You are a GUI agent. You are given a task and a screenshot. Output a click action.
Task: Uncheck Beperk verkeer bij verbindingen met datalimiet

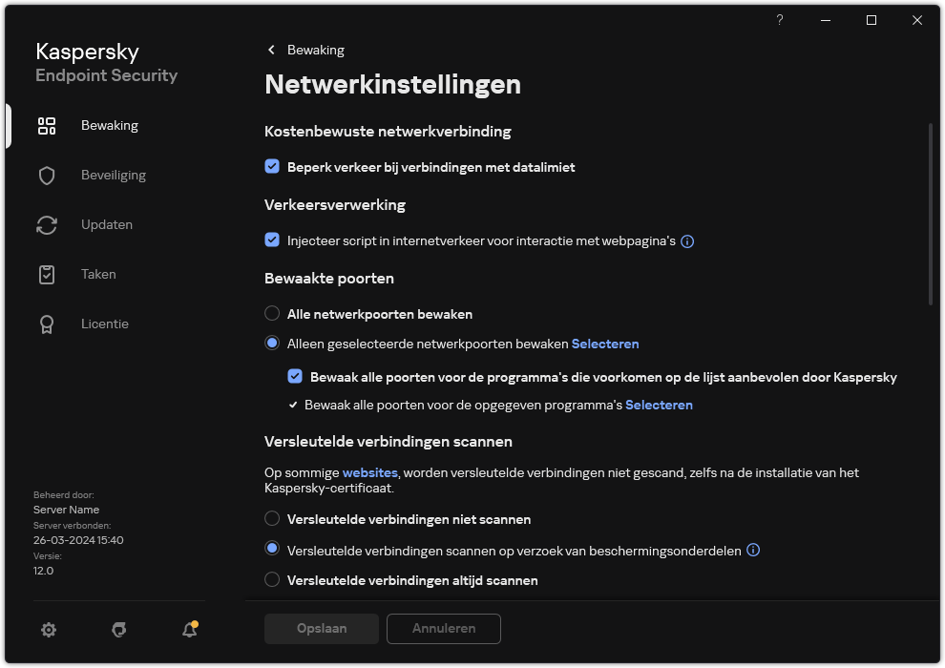pyautogui.click(x=273, y=167)
